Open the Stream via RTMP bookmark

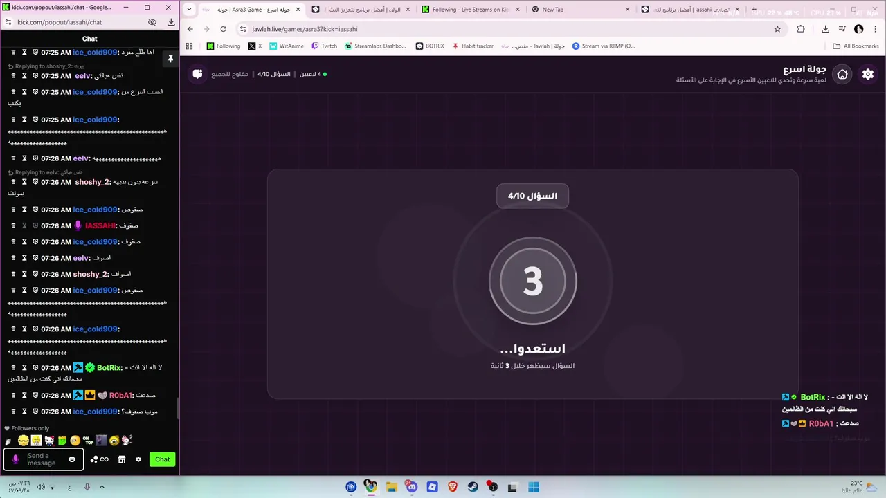point(604,46)
